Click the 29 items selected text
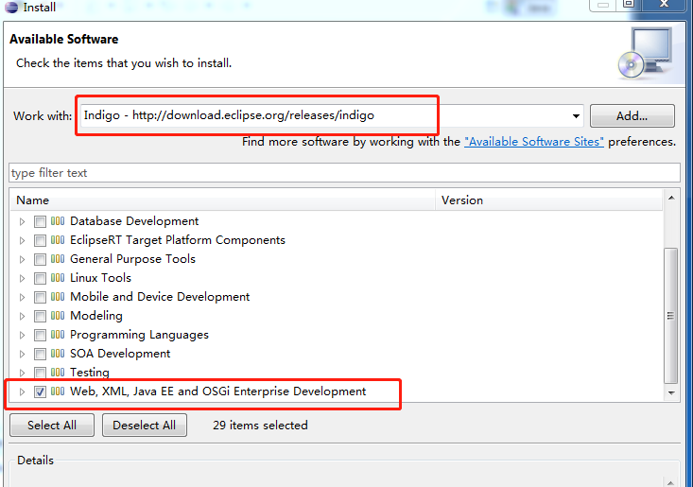The width and height of the screenshot is (693, 487). pos(260,426)
